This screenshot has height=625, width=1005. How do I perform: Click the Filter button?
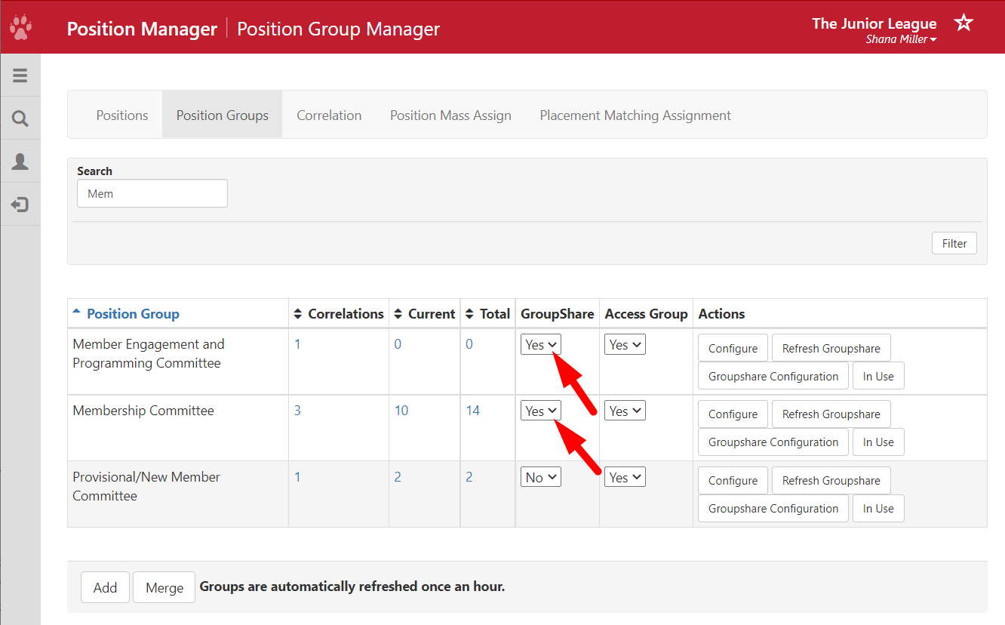point(954,243)
